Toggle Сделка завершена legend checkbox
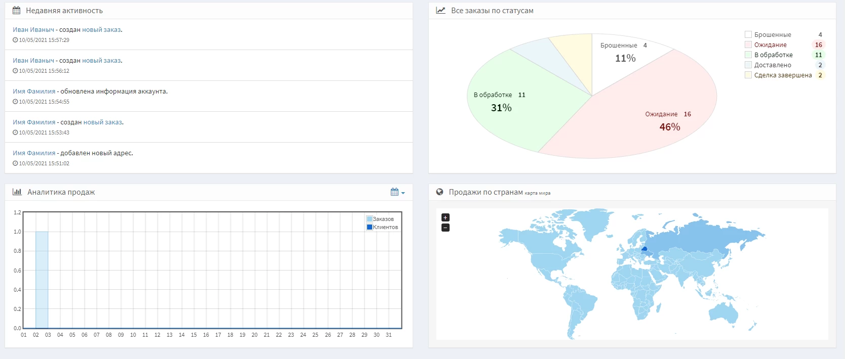845x359 pixels. [x=748, y=75]
